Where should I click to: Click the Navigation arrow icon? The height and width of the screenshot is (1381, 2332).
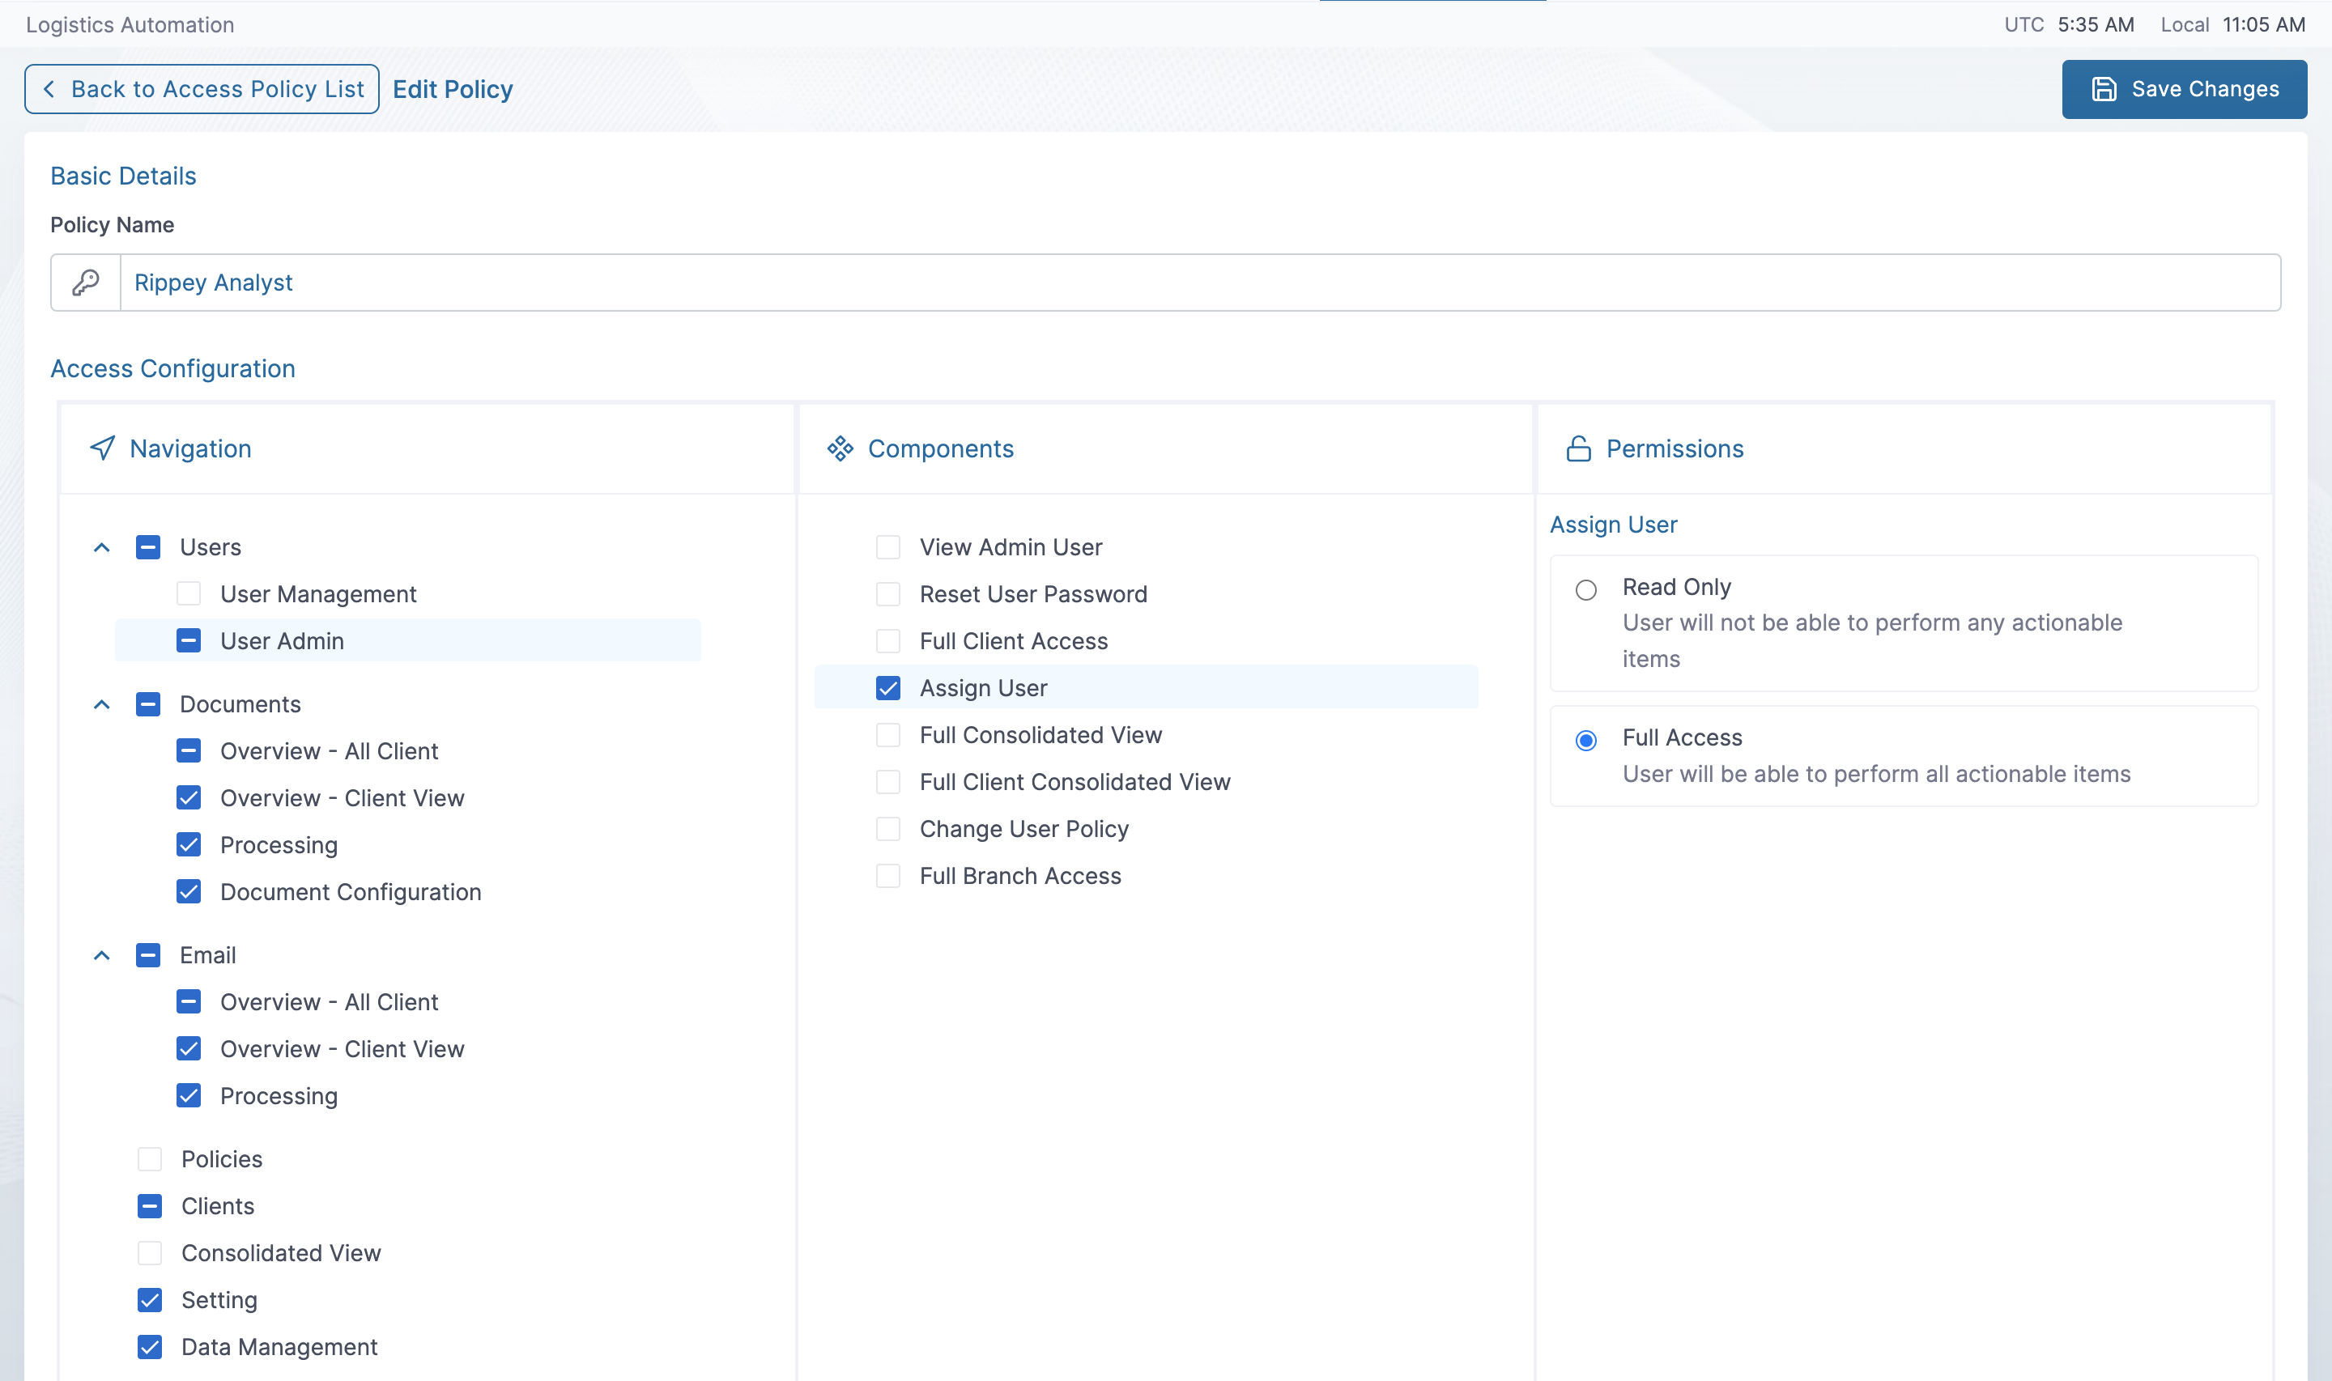click(102, 448)
